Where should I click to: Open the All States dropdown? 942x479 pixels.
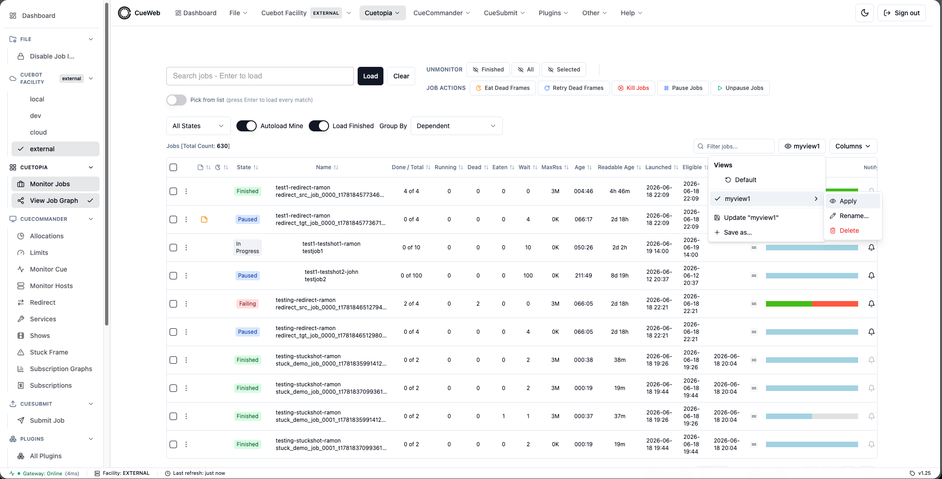(x=198, y=126)
